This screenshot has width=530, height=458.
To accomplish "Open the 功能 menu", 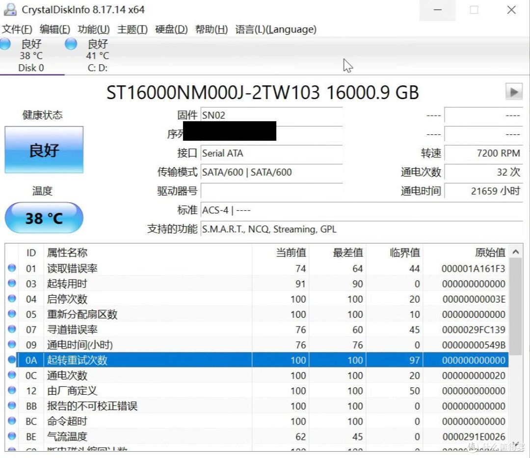I will [91, 29].
